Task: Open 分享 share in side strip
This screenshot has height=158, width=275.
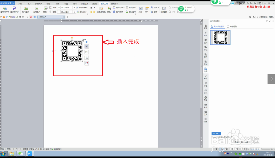Action: [x=205, y=84]
